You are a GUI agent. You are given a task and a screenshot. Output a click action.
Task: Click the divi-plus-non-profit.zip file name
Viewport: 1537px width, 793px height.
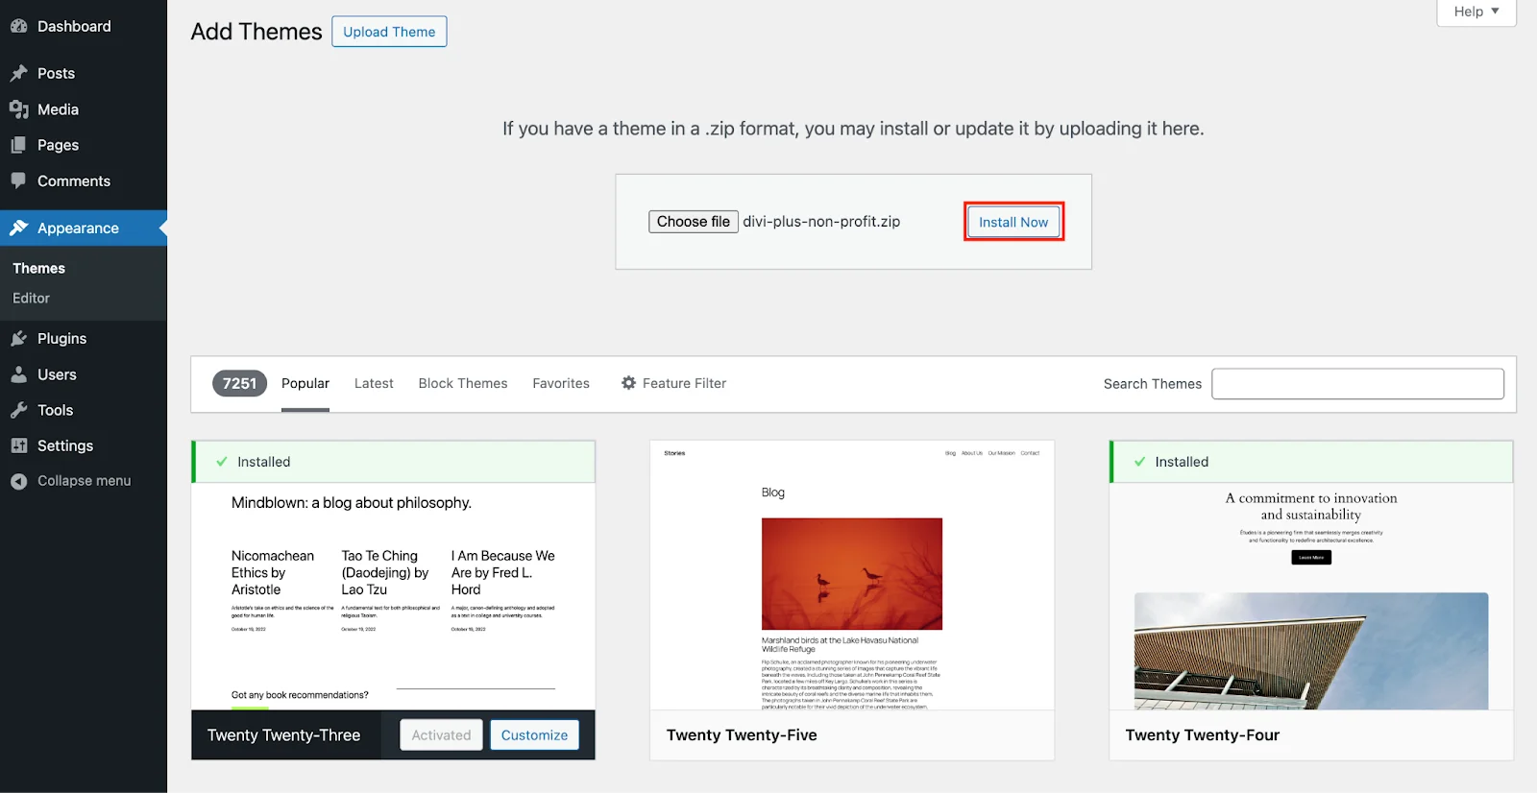821,222
